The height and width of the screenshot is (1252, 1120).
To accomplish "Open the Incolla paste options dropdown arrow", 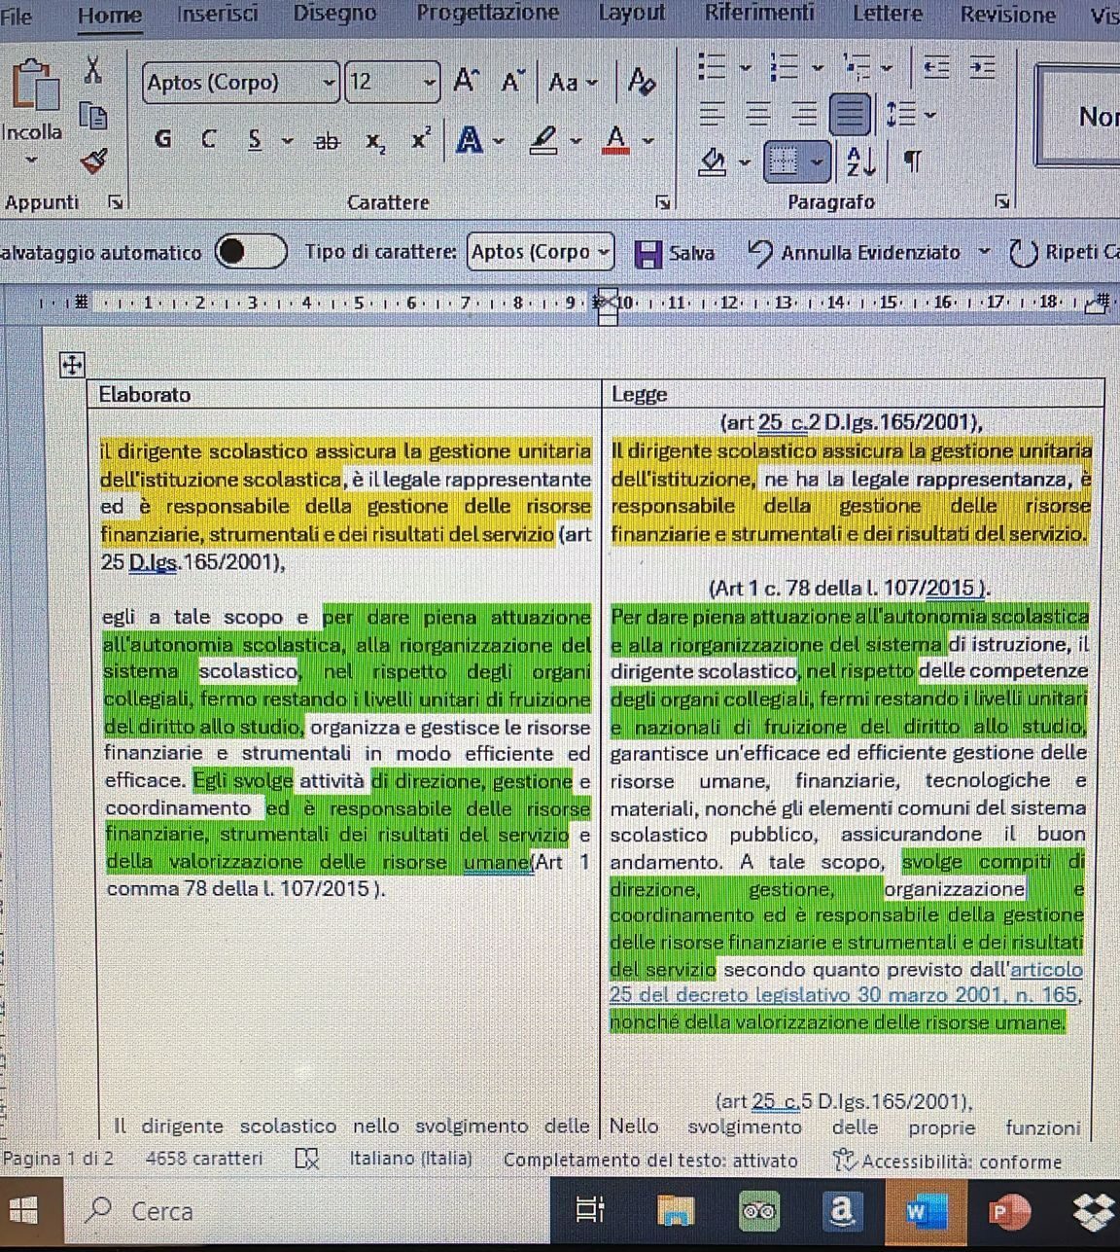I will (31, 159).
